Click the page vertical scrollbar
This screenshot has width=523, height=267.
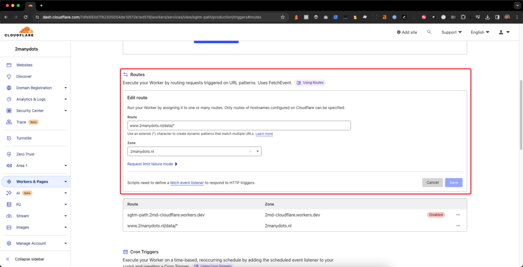click(521, 115)
